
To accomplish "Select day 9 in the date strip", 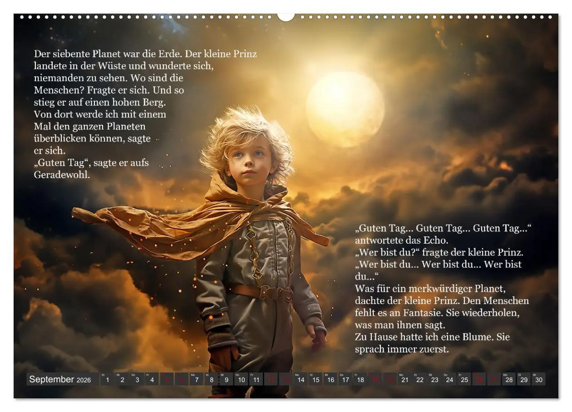I will pos(226,380).
